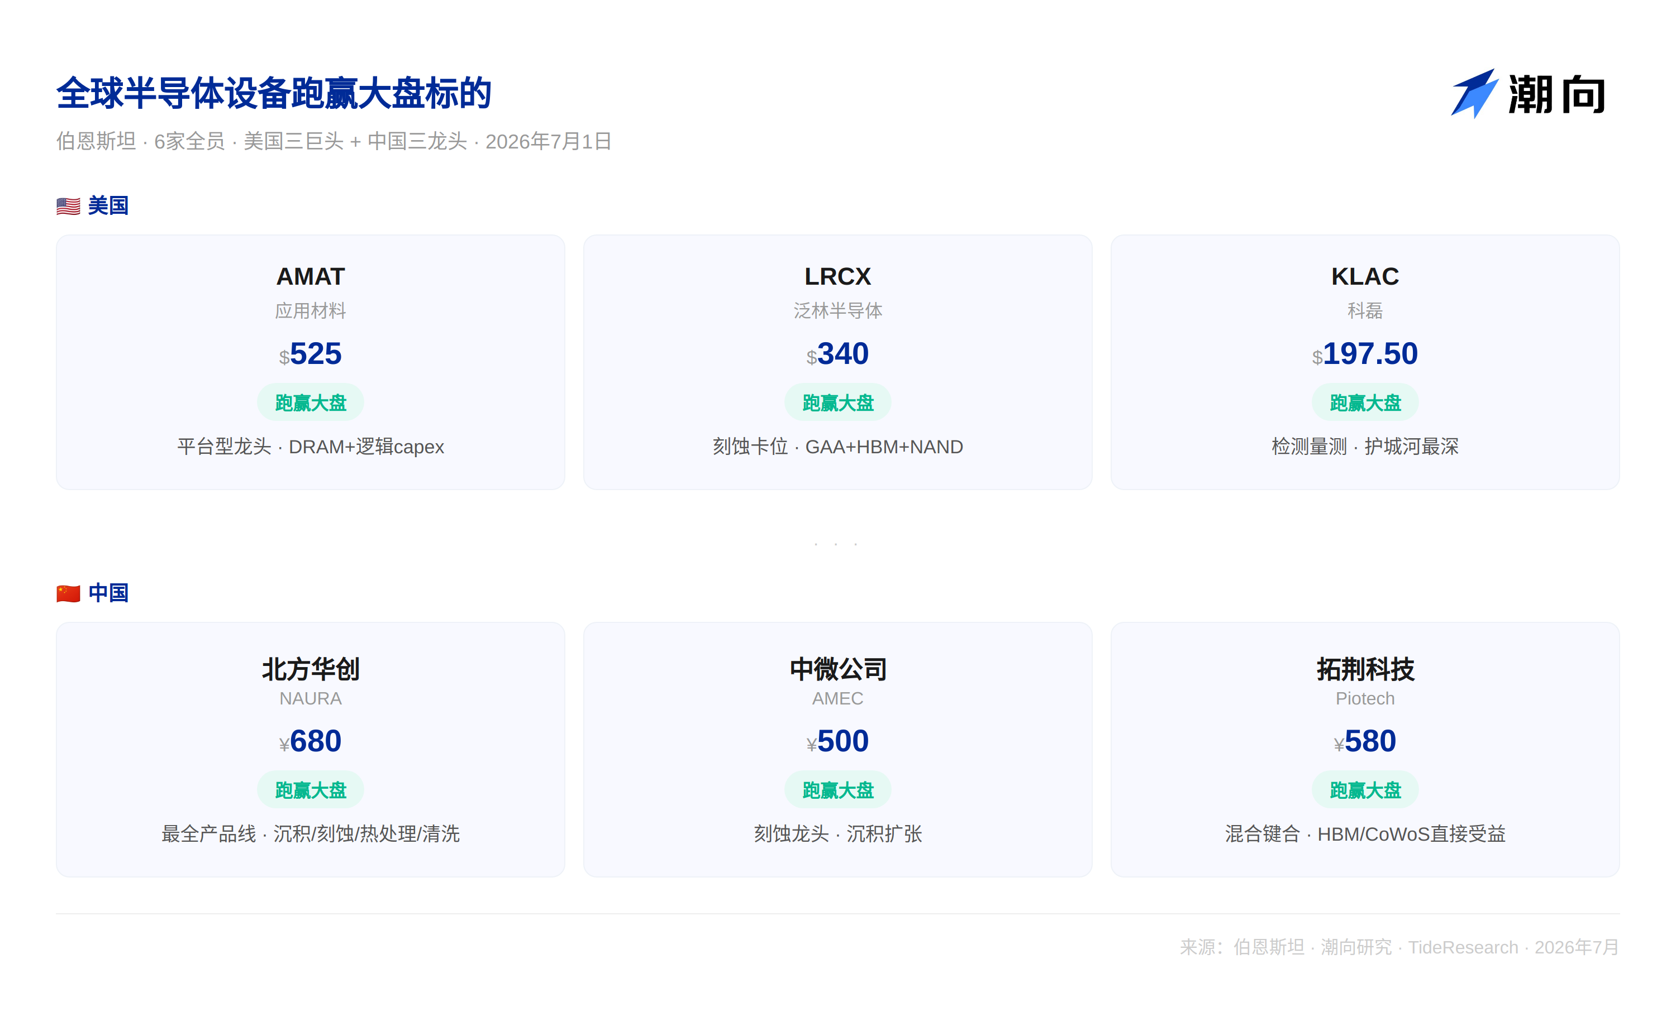1676x1026 pixels.
Task: Click the 跑赢大盘 badge on 拓荆科技 card
Action: tap(1364, 789)
